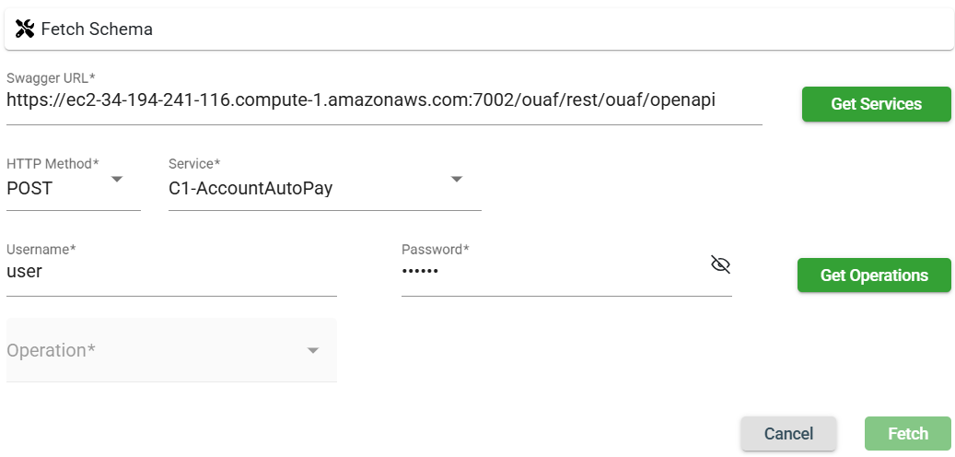Click into the Username field containing 'user'
This screenshot has height=457, width=955.
[x=170, y=272]
